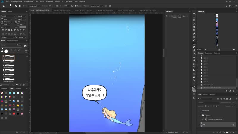Select the Eyedropper tool
Screen dimensions: 238x134
coord(194,34)
